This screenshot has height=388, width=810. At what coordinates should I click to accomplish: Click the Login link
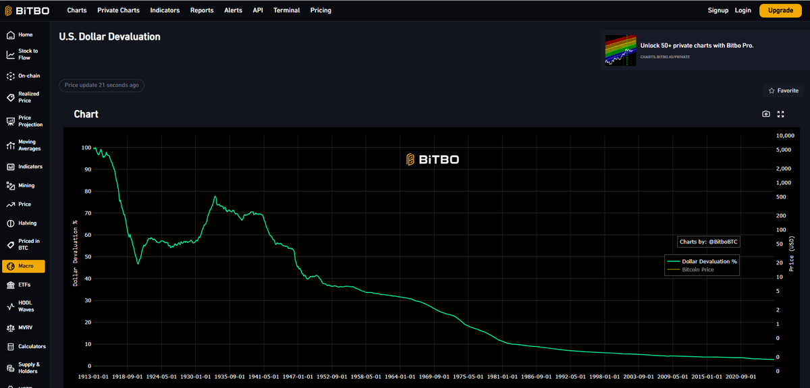tap(743, 10)
